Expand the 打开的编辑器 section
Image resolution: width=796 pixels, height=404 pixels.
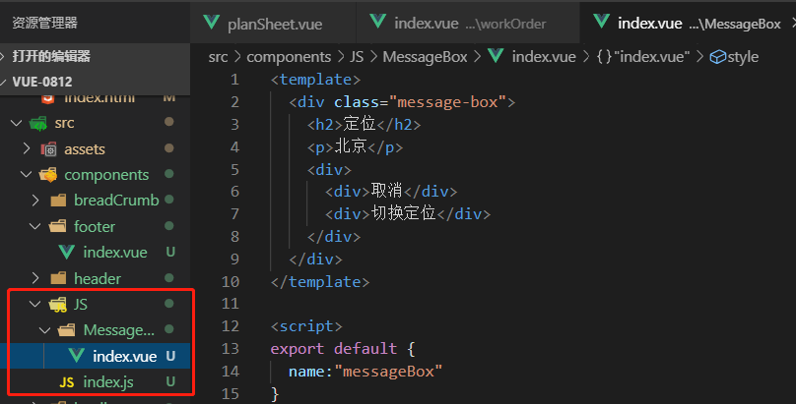(95, 56)
